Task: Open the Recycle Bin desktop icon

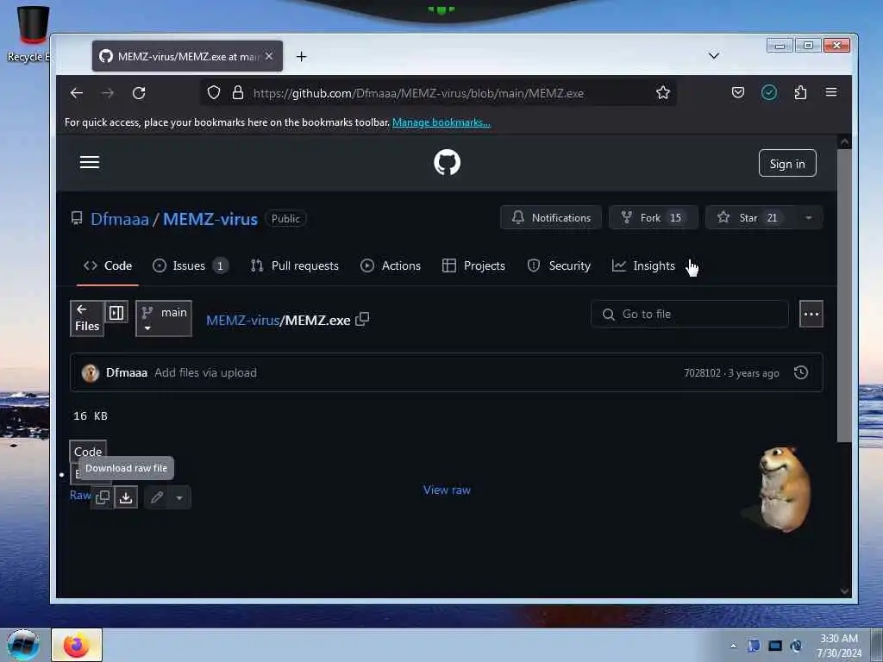Action: [29, 34]
